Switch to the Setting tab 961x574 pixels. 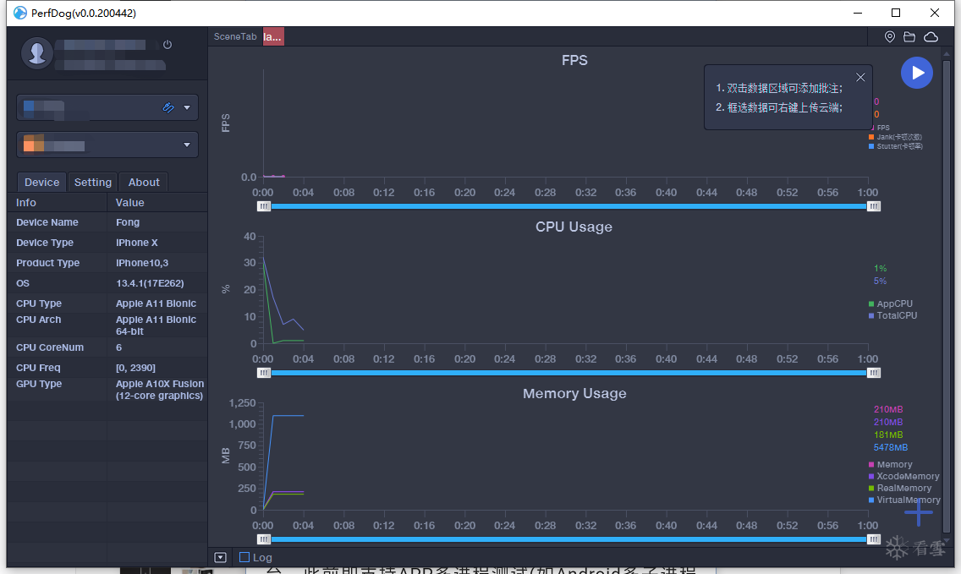(x=92, y=182)
